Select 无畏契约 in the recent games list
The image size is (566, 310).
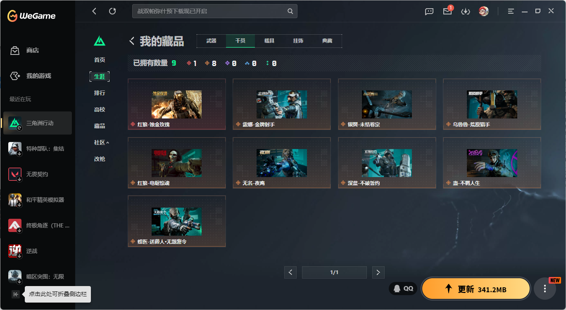tap(38, 174)
